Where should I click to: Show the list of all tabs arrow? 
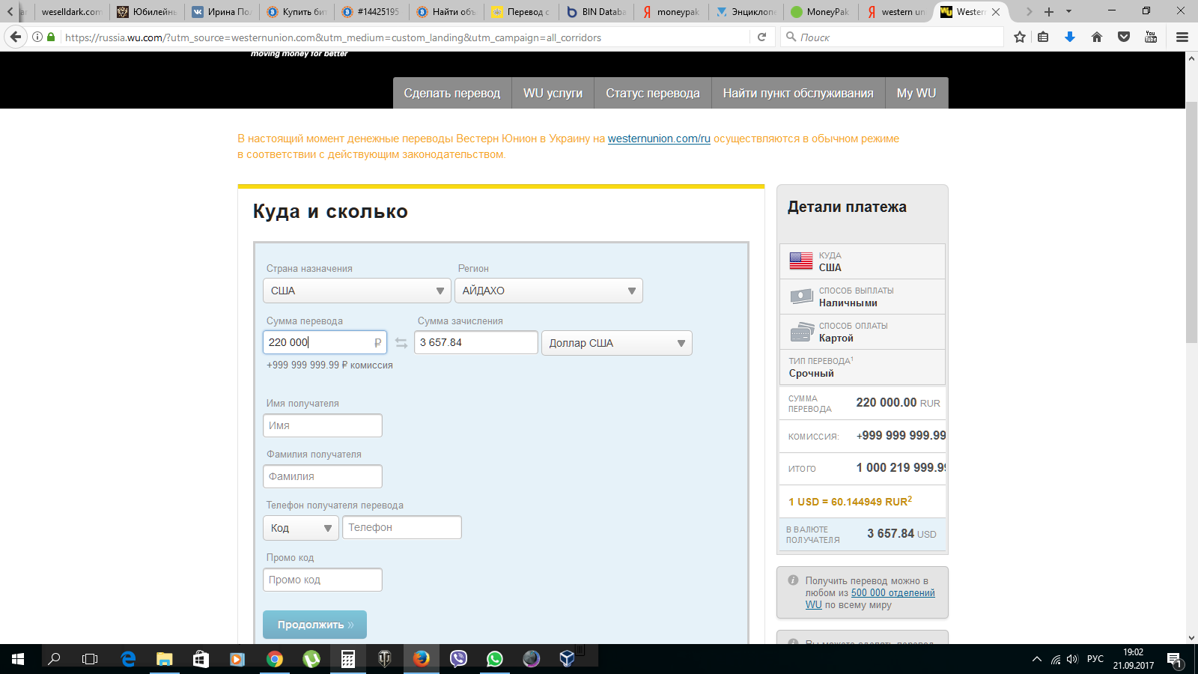point(1068,11)
